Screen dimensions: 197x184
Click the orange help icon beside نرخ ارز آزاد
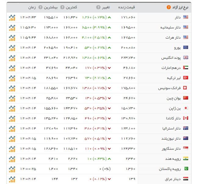169,7
